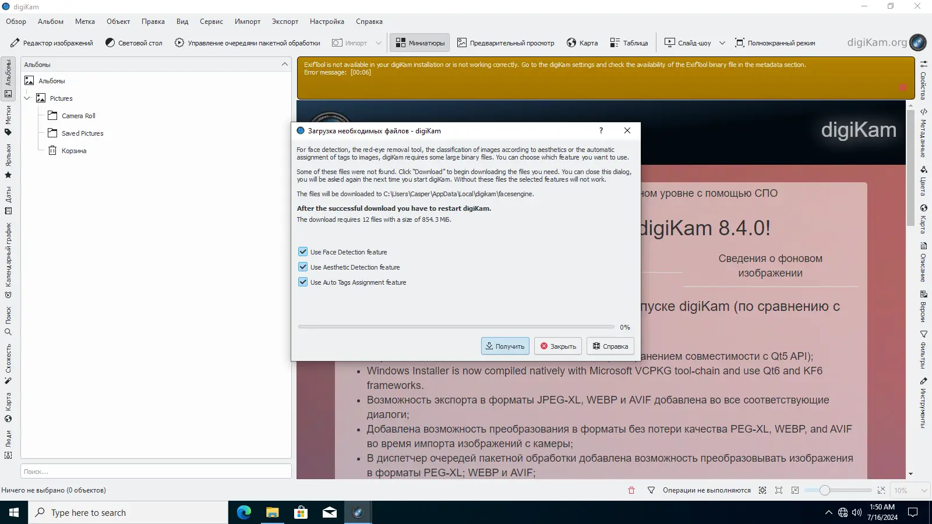The height and width of the screenshot is (524, 932).
Task: Open the Световой стол light table
Action: (134, 43)
